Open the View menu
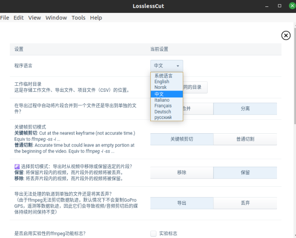This screenshot has width=296, height=238. [35, 18]
